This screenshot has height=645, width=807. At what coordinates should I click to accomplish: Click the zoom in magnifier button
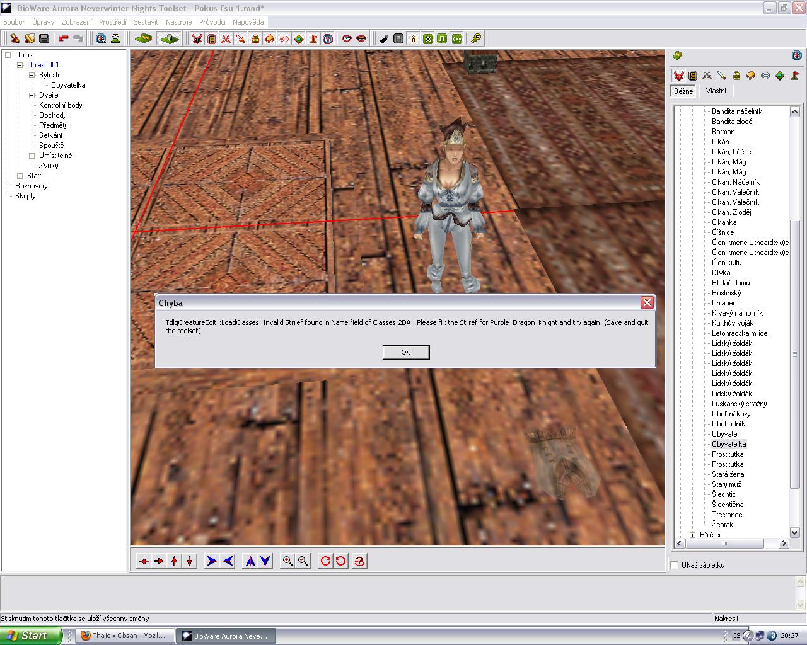pyautogui.click(x=287, y=561)
